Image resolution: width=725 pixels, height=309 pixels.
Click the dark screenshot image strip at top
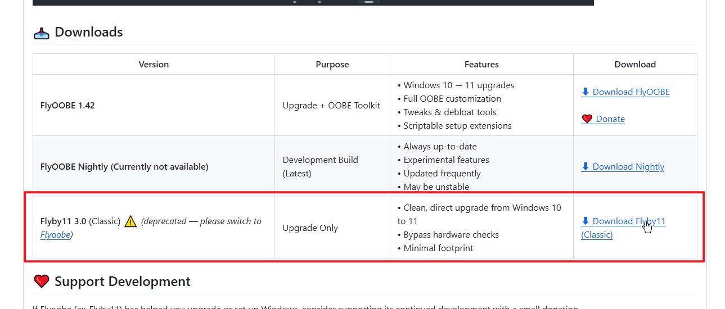[x=313, y=2]
